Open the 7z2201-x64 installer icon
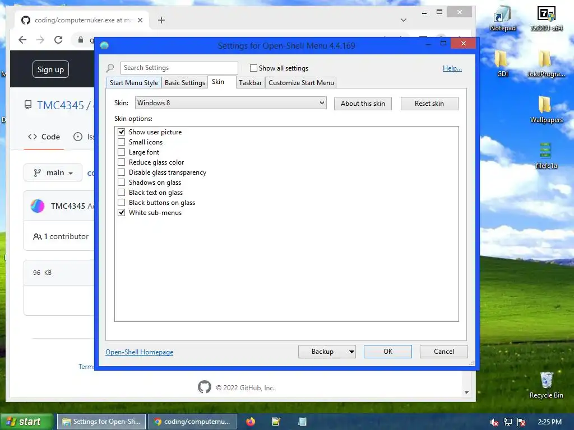The height and width of the screenshot is (430, 574). pyautogui.click(x=546, y=18)
